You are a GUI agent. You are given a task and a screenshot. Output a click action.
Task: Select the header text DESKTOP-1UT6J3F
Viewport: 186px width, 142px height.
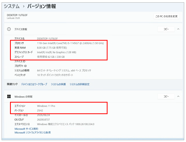pos(17,15)
